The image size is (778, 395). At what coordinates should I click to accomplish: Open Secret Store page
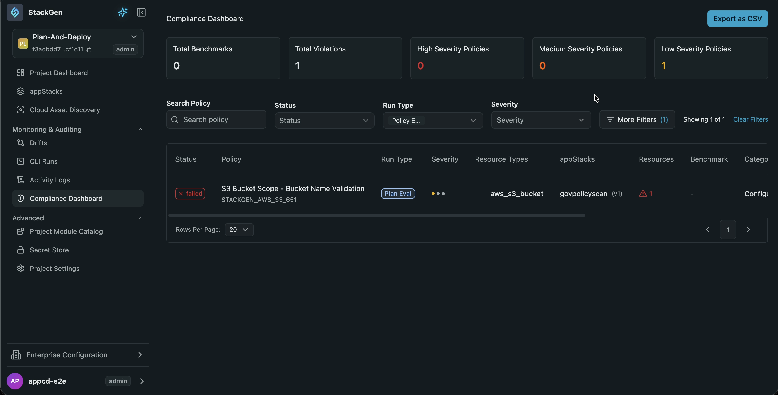pos(78,250)
